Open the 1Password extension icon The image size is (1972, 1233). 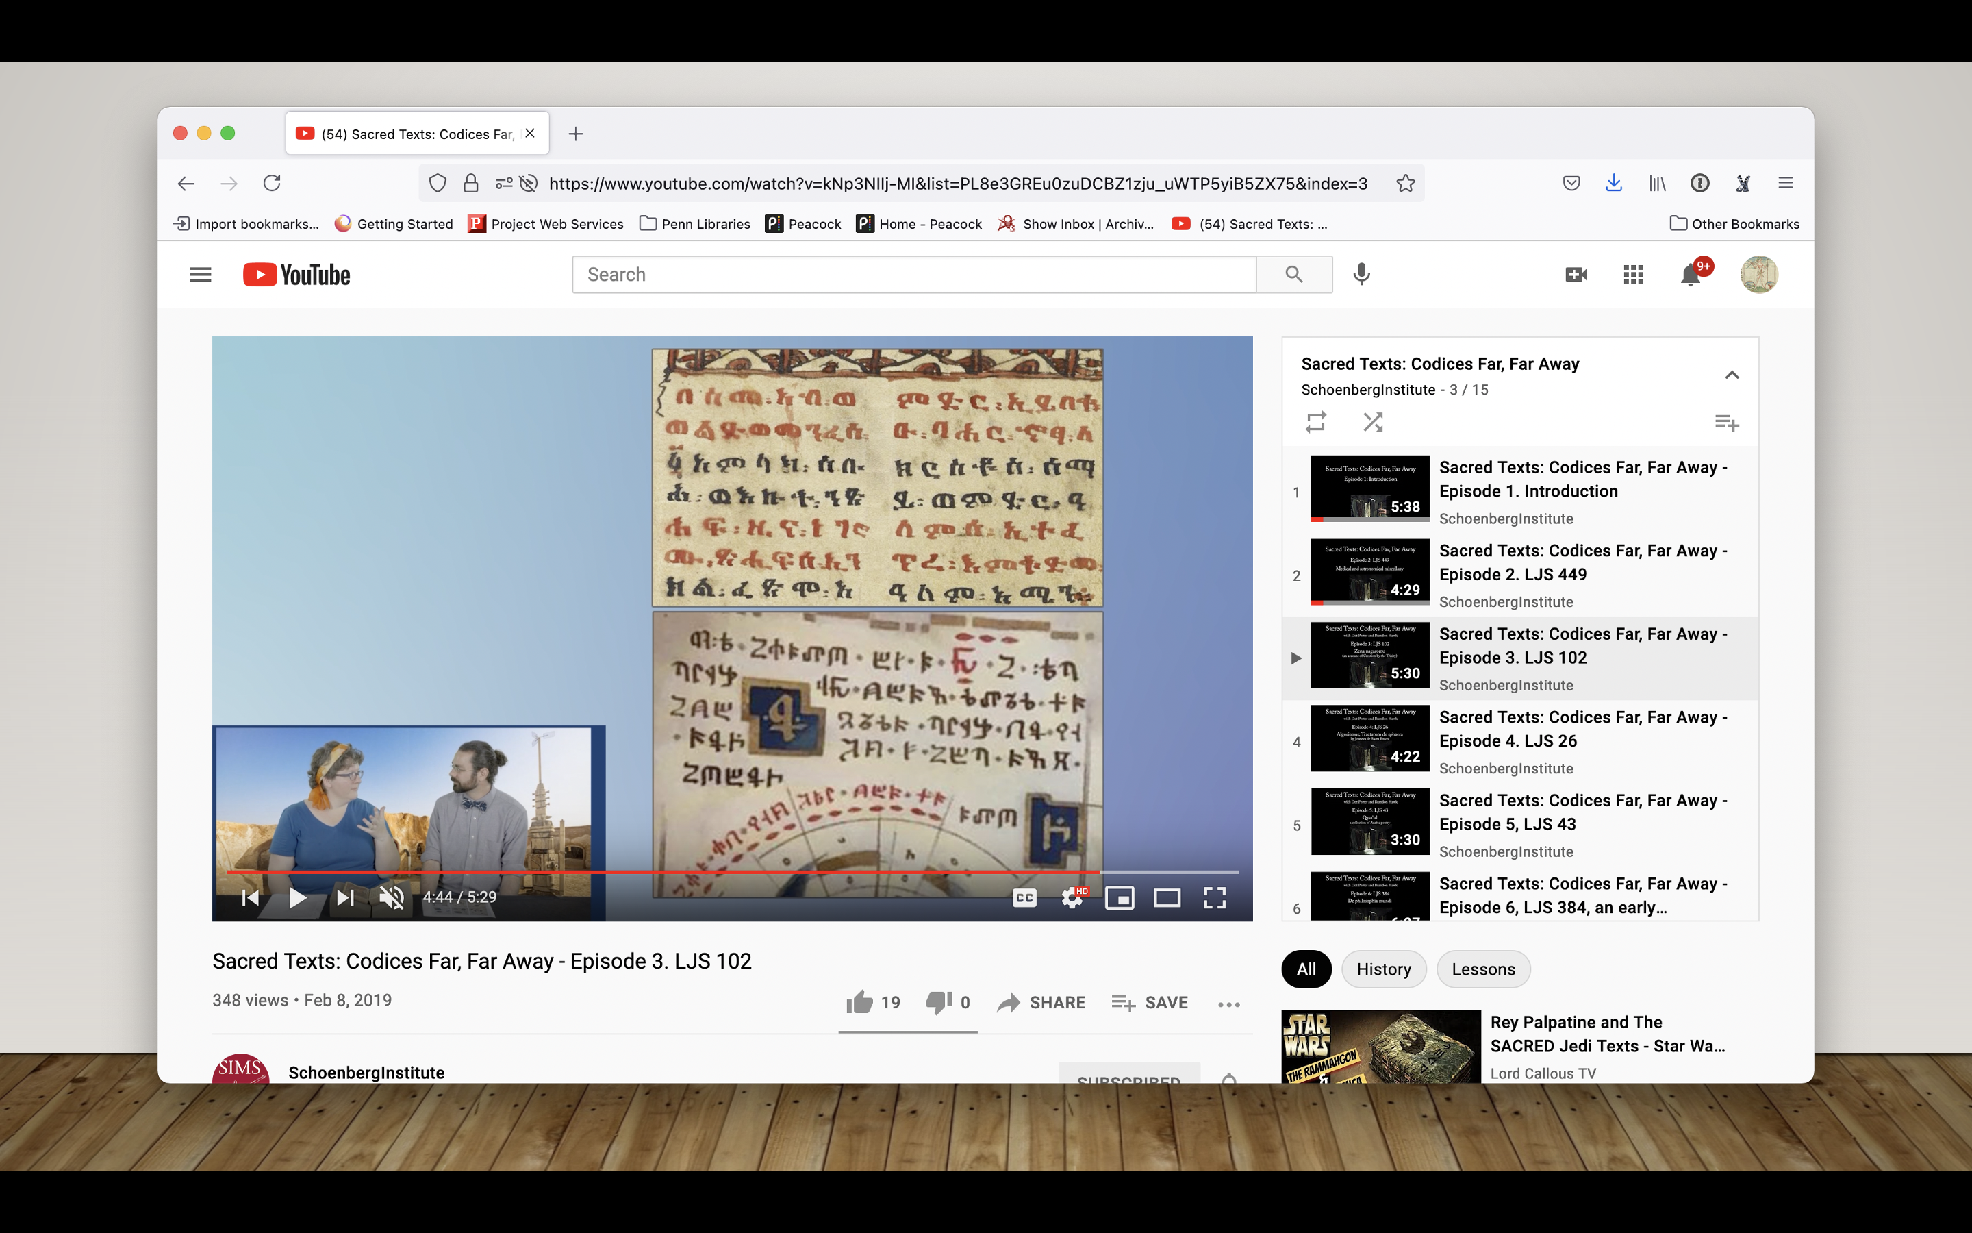pos(1700,184)
